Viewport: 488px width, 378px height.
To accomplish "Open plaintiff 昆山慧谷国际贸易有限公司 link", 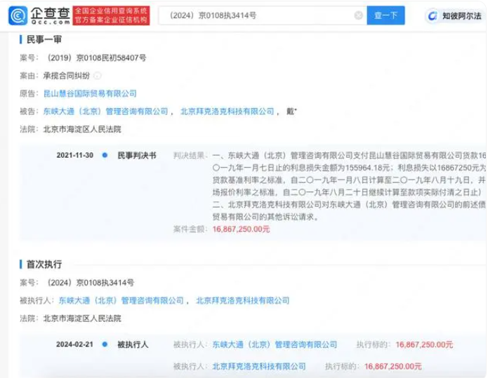I will pyautogui.click(x=90, y=93).
